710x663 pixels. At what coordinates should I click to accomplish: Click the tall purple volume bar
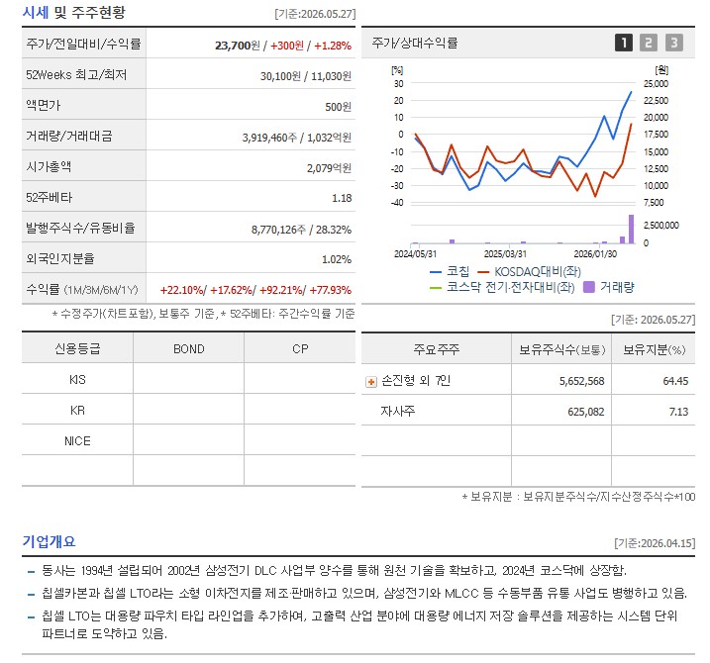click(x=631, y=229)
